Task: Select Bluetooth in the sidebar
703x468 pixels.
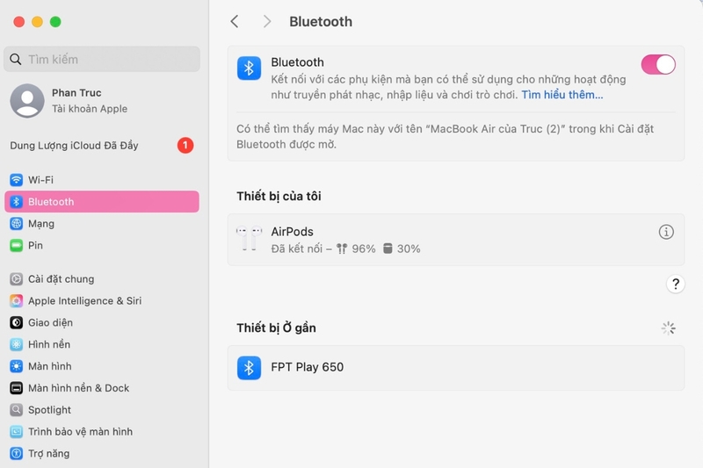Action: coord(102,202)
